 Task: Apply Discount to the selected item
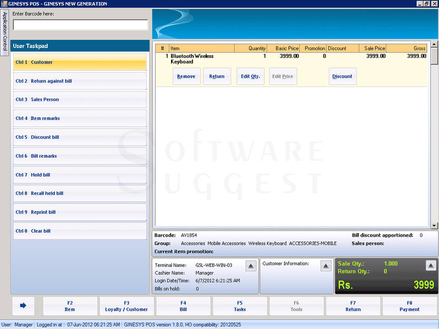tap(342, 76)
